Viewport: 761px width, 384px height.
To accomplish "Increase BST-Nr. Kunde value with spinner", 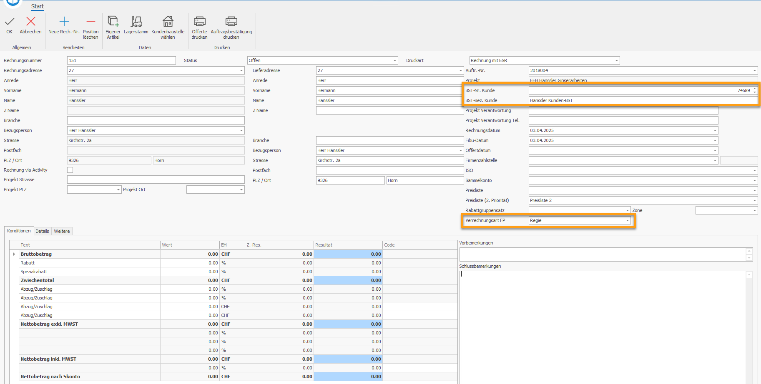I will tap(754, 89).
